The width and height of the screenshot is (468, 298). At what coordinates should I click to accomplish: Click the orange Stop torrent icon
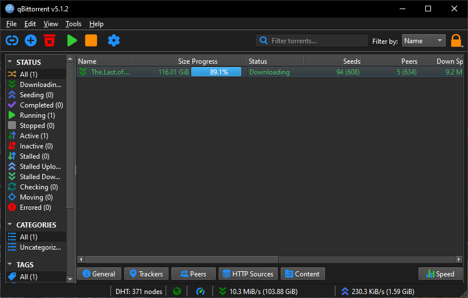point(91,40)
